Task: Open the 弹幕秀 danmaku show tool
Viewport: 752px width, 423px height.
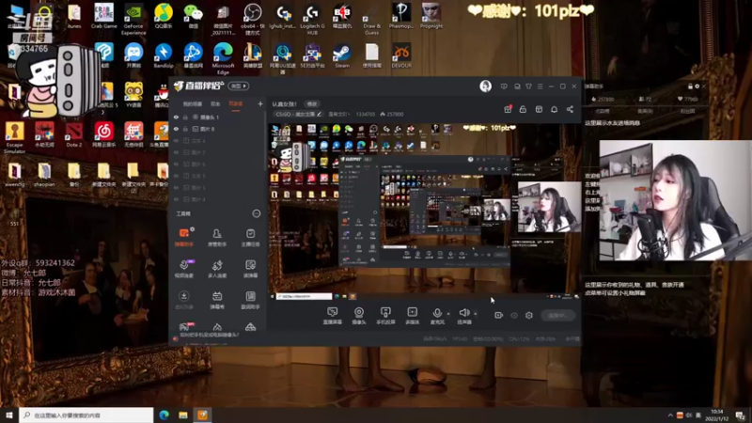Action: pos(217,300)
